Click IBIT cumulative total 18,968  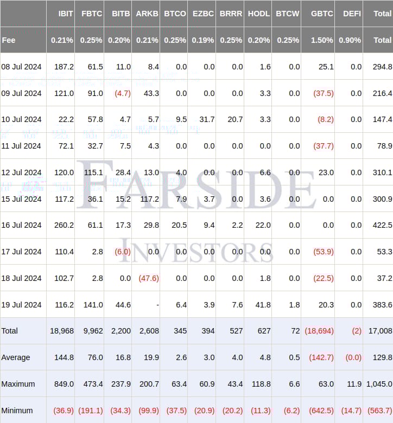pos(62,331)
